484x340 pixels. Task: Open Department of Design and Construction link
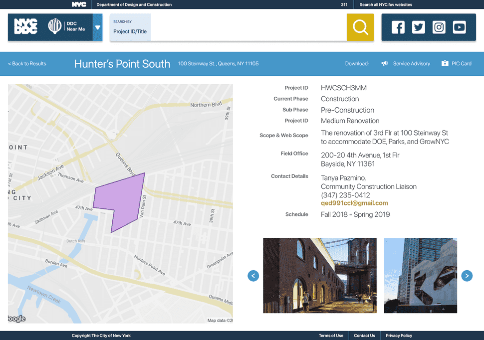[134, 4]
